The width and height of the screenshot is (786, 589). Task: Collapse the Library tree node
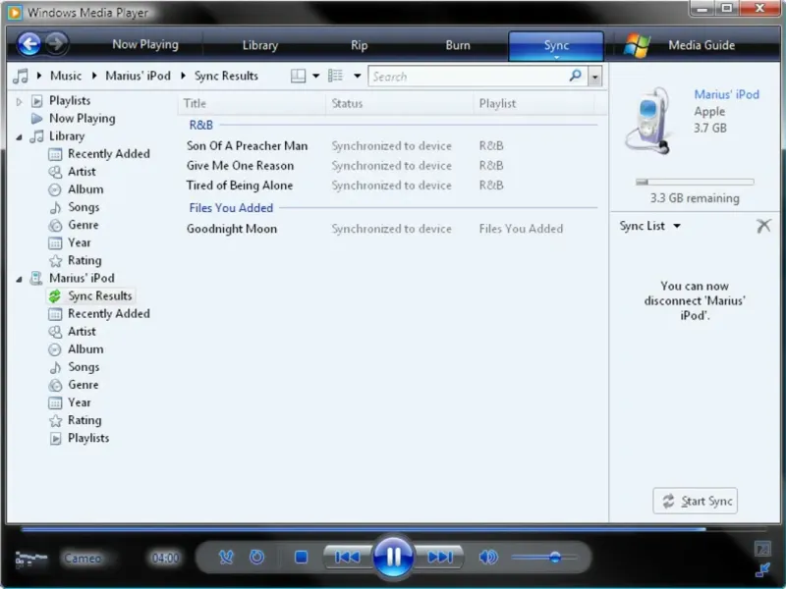pos(19,136)
